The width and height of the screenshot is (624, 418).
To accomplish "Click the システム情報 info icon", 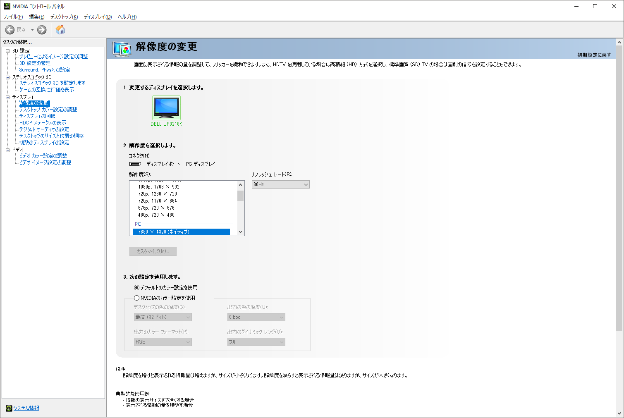I will tap(9, 408).
